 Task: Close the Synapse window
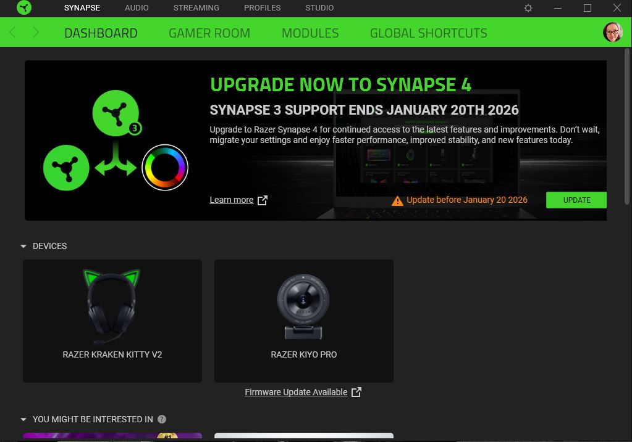point(617,7)
